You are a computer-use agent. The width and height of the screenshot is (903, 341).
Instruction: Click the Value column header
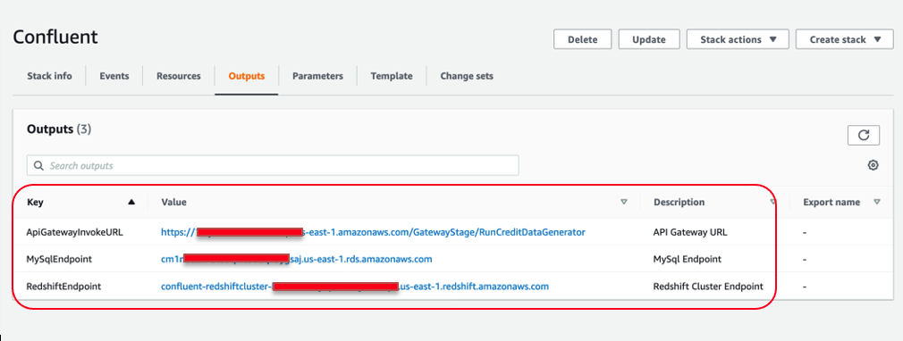pos(173,202)
